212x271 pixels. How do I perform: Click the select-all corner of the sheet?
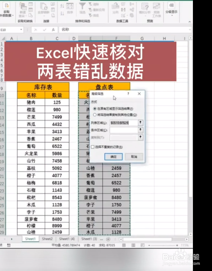tap(3, 38)
